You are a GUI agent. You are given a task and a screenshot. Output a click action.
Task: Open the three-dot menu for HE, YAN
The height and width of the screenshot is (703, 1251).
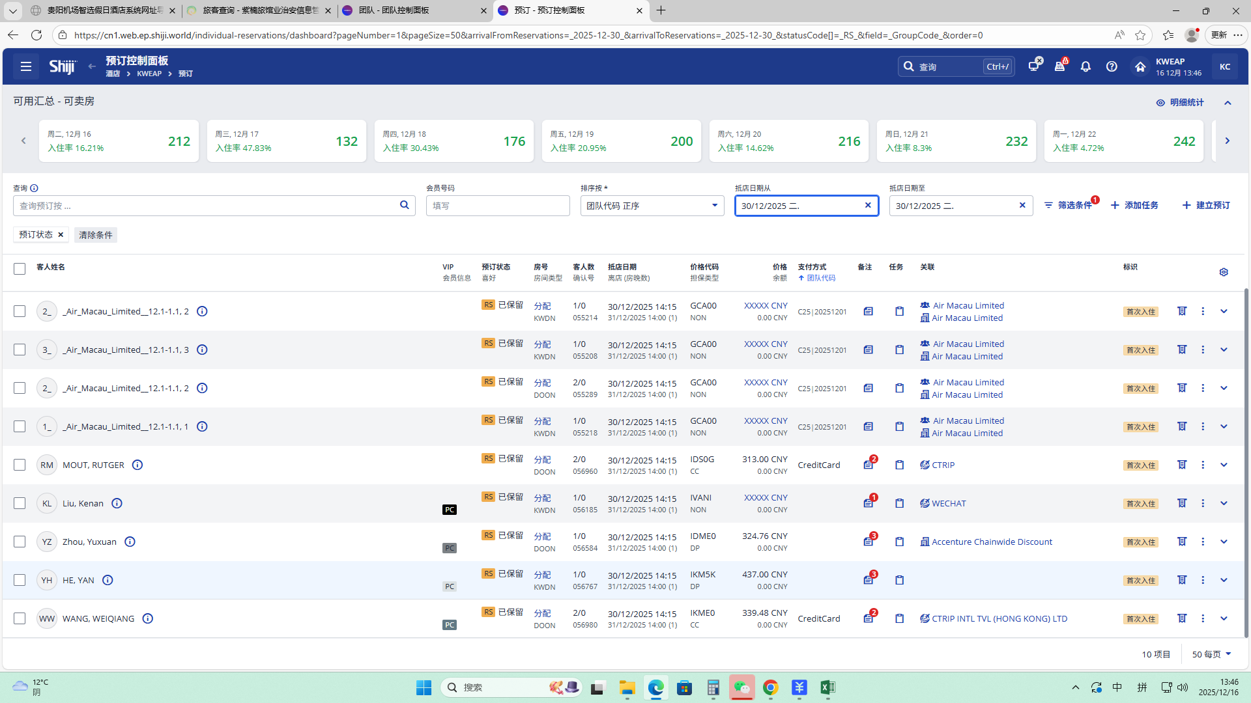(1203, 580)
